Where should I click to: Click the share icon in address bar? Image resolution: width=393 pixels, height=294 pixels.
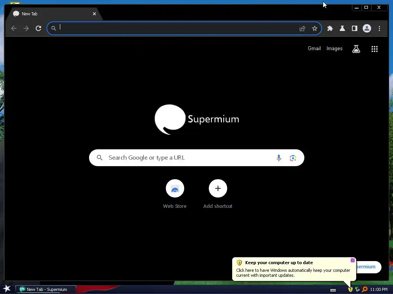coord(302,28)
